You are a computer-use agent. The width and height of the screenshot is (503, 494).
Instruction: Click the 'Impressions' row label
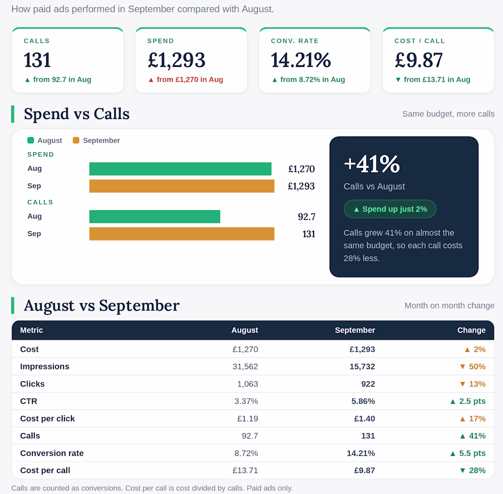click(45, 367)
